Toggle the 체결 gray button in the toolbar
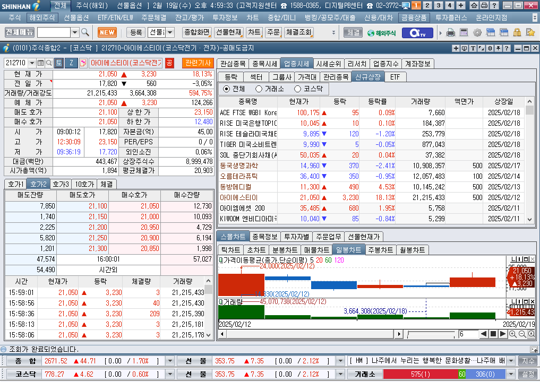 point(353,33)
